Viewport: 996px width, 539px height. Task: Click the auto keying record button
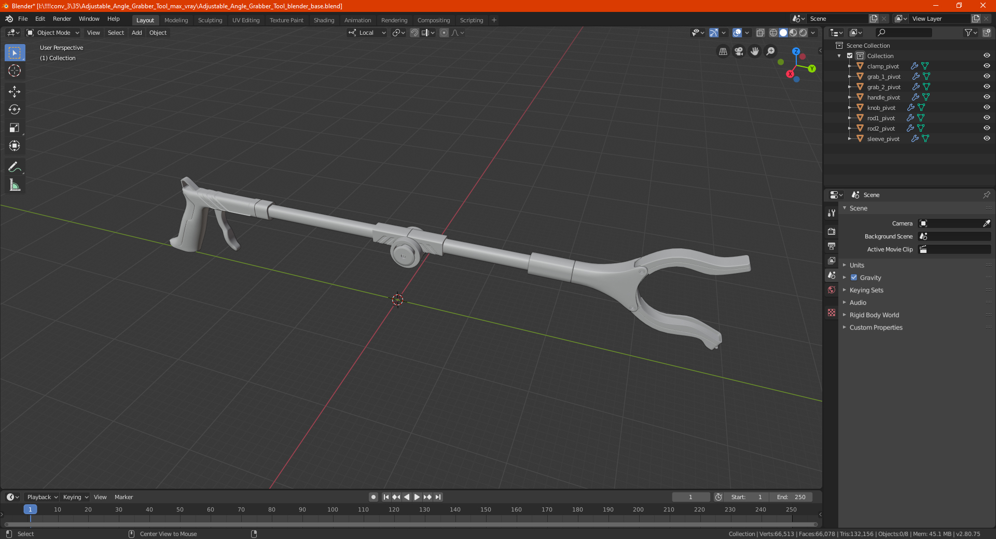[373, 497]
